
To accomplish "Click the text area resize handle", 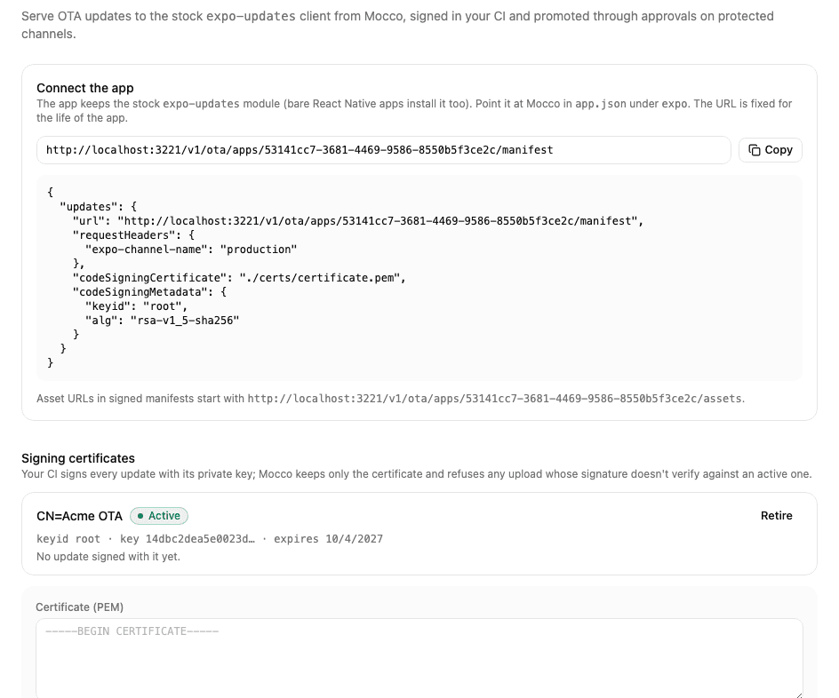I will (799, 694).
